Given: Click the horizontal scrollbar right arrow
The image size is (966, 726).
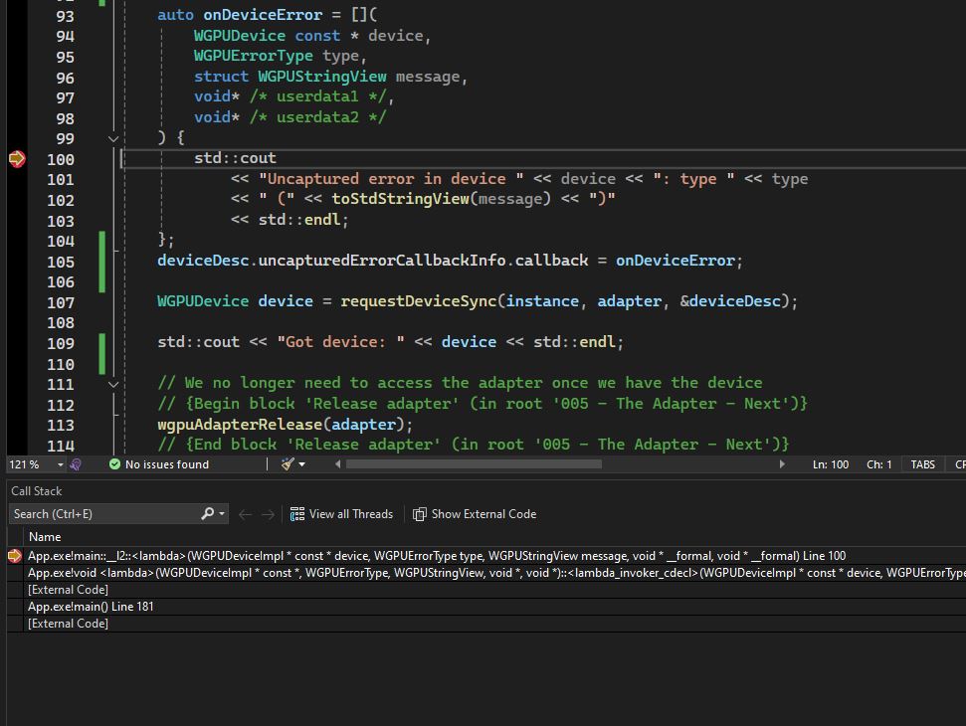Looking at the screenshot, I should [x=782, y=464].
